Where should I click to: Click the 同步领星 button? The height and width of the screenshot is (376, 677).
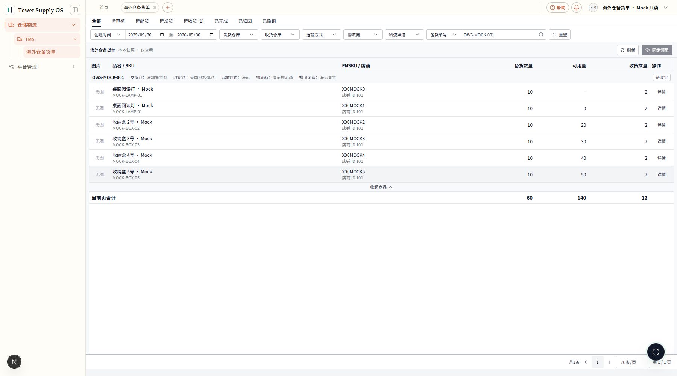(x=657, y=50)
